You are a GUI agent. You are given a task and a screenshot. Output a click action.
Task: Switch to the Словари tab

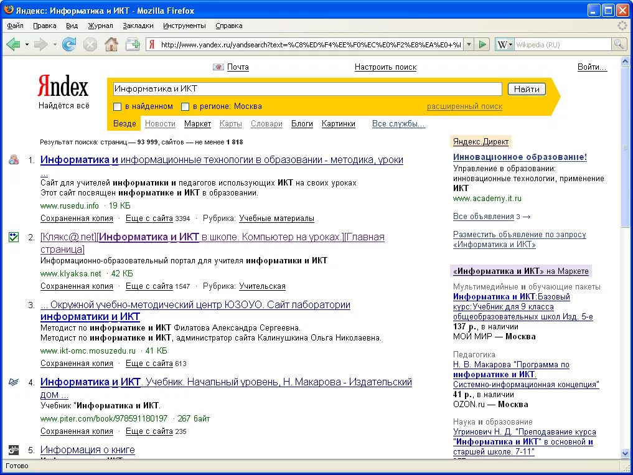(x=266, y=124)
